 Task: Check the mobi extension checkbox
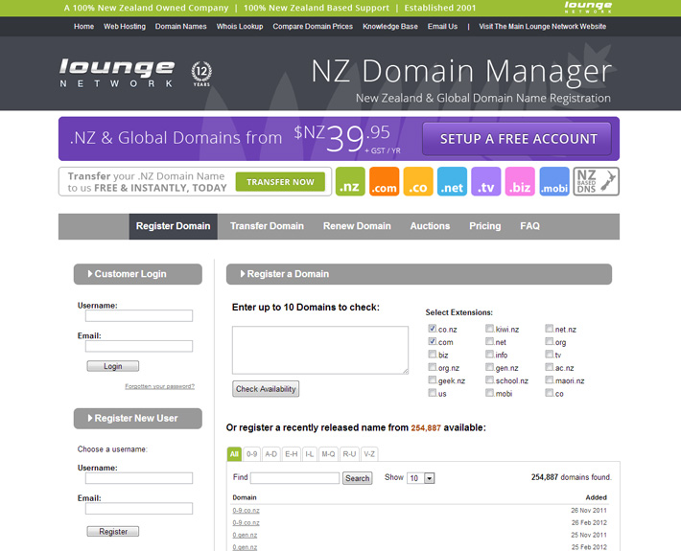(489, 393)
